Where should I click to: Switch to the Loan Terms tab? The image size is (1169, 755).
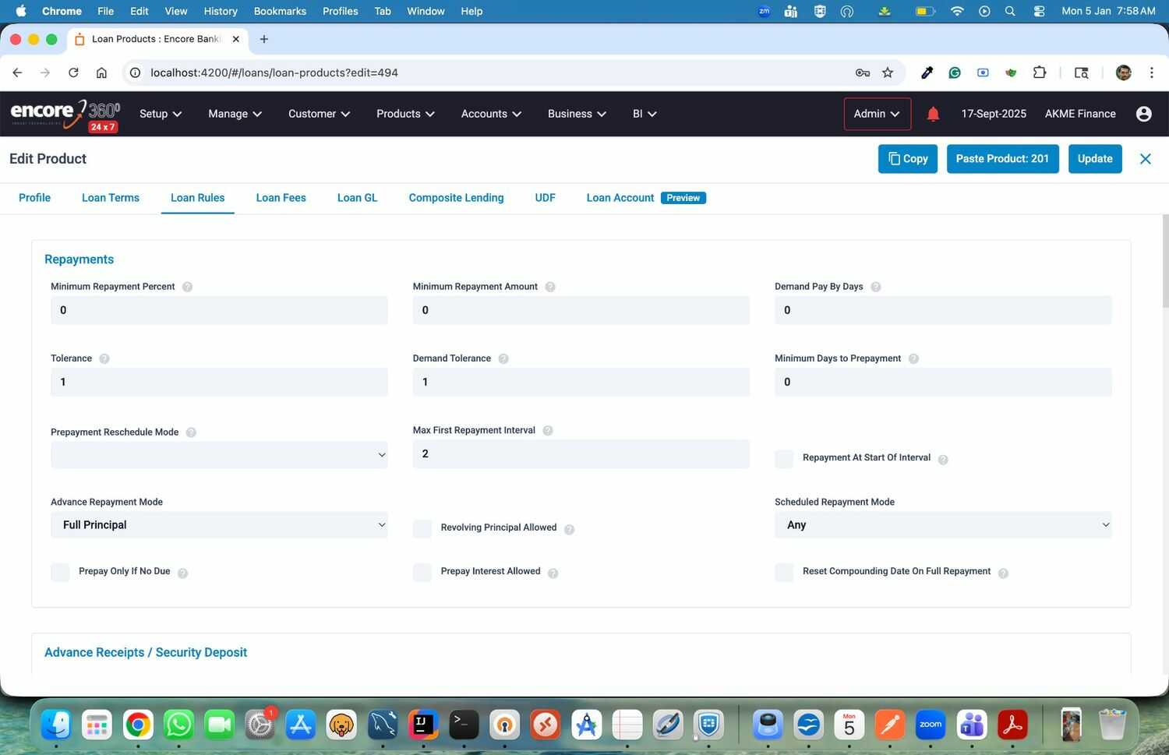[111, 198]
